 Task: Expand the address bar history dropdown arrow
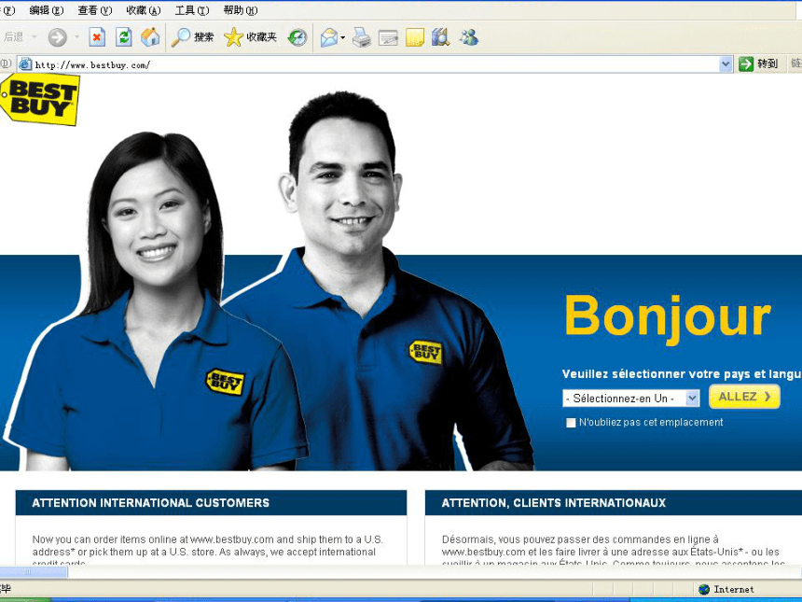726,64
